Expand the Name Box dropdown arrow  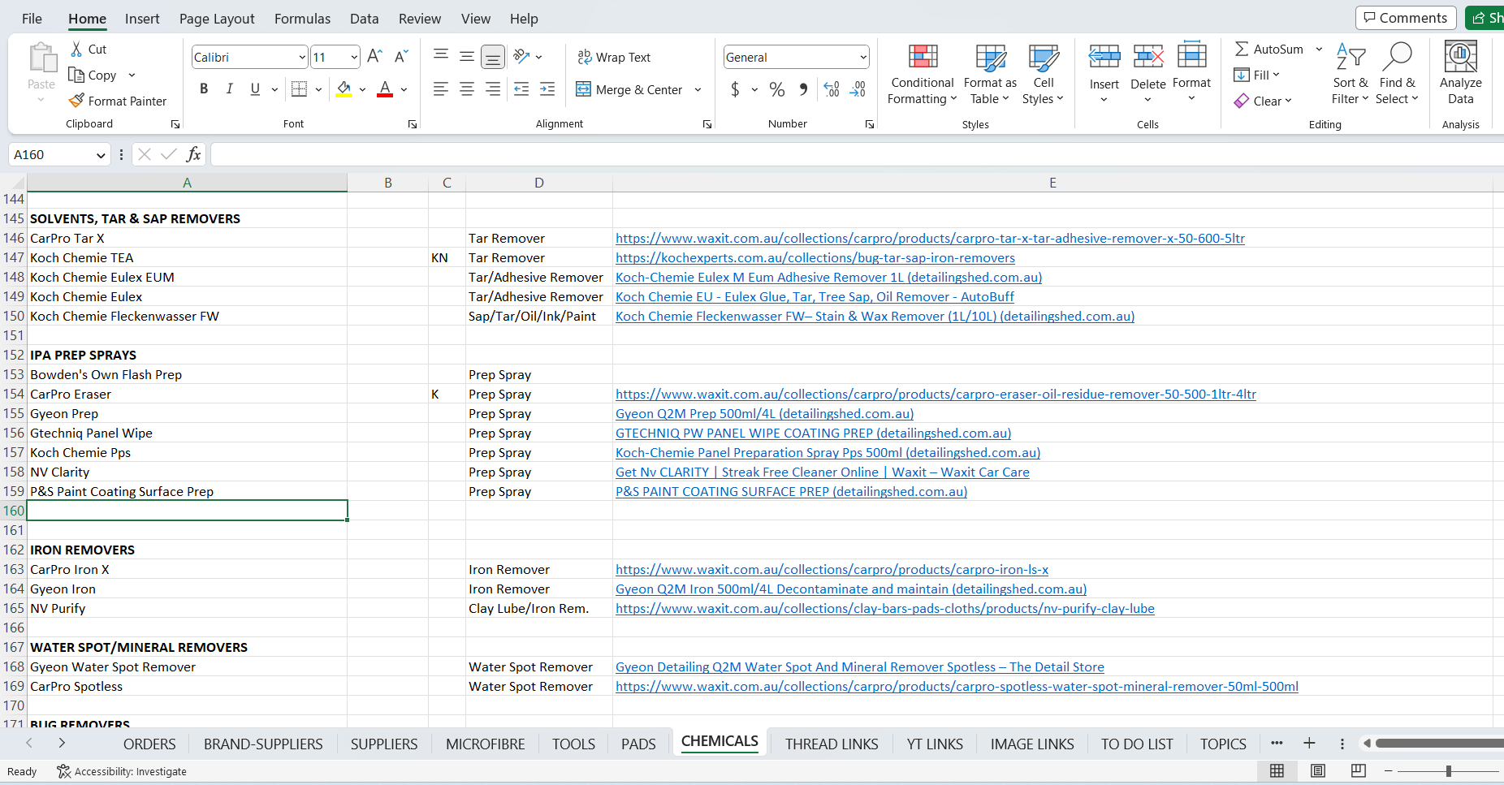[x=101, y=155]
